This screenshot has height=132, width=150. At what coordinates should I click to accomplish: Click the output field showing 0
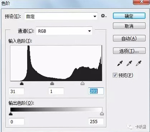[x=16, y=122]
